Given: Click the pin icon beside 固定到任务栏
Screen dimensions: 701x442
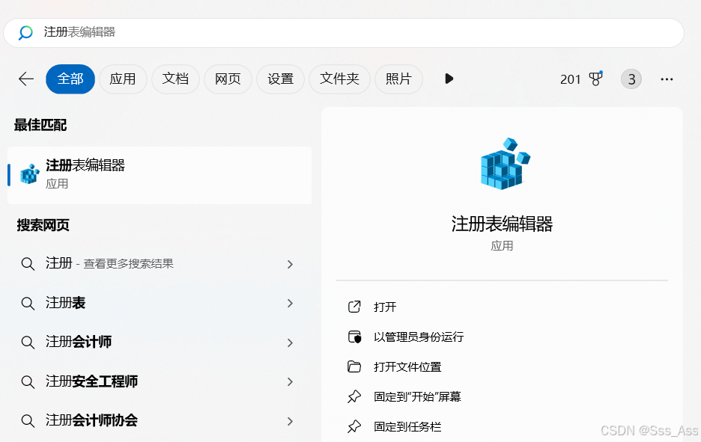Looking at the screenshot, I should pos(354,426).
